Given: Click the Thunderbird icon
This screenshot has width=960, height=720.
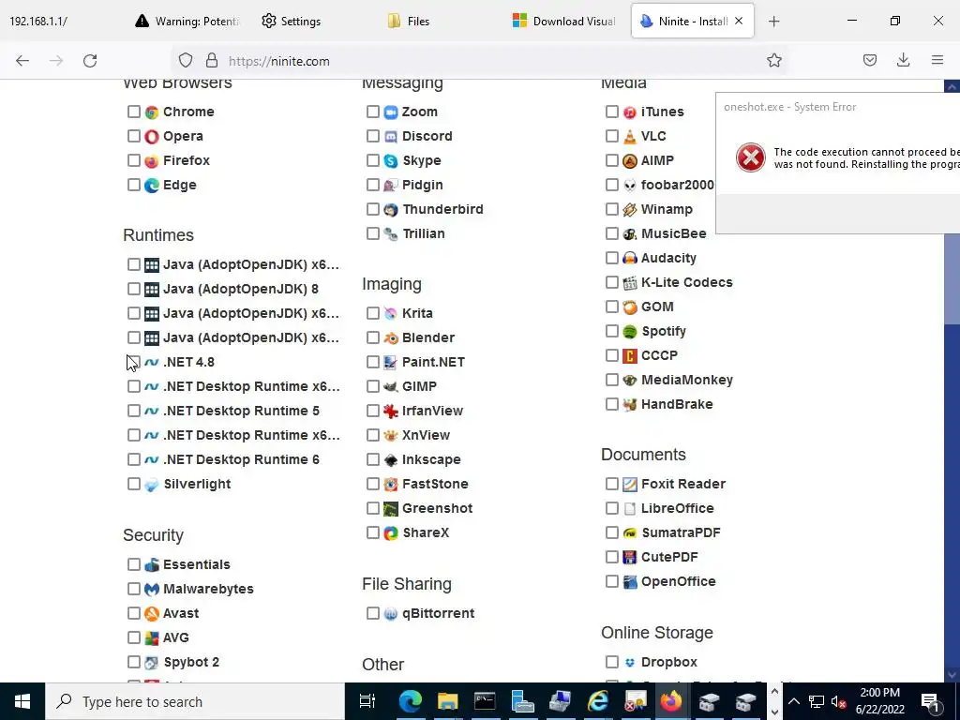Looking at the screenshot, I should coord(391,210).
